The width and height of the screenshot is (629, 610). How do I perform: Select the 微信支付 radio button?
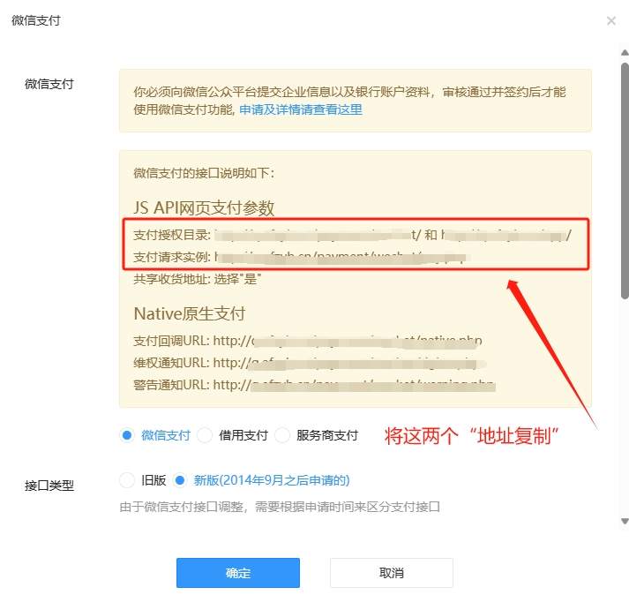(127, 435)
